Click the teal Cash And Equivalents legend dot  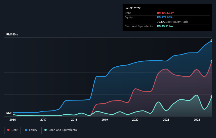pos(46,130)
